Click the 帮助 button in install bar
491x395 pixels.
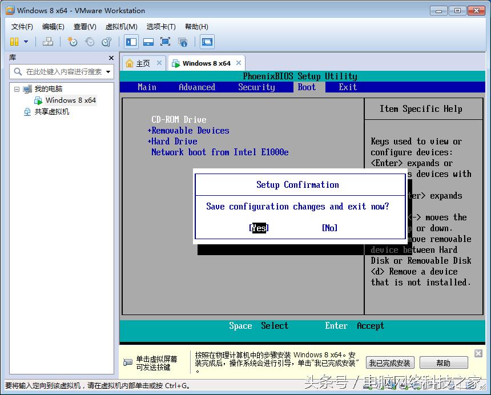[443, 363]
